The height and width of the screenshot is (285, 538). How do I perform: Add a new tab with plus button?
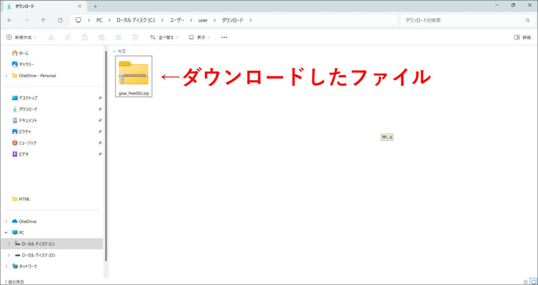95,6
